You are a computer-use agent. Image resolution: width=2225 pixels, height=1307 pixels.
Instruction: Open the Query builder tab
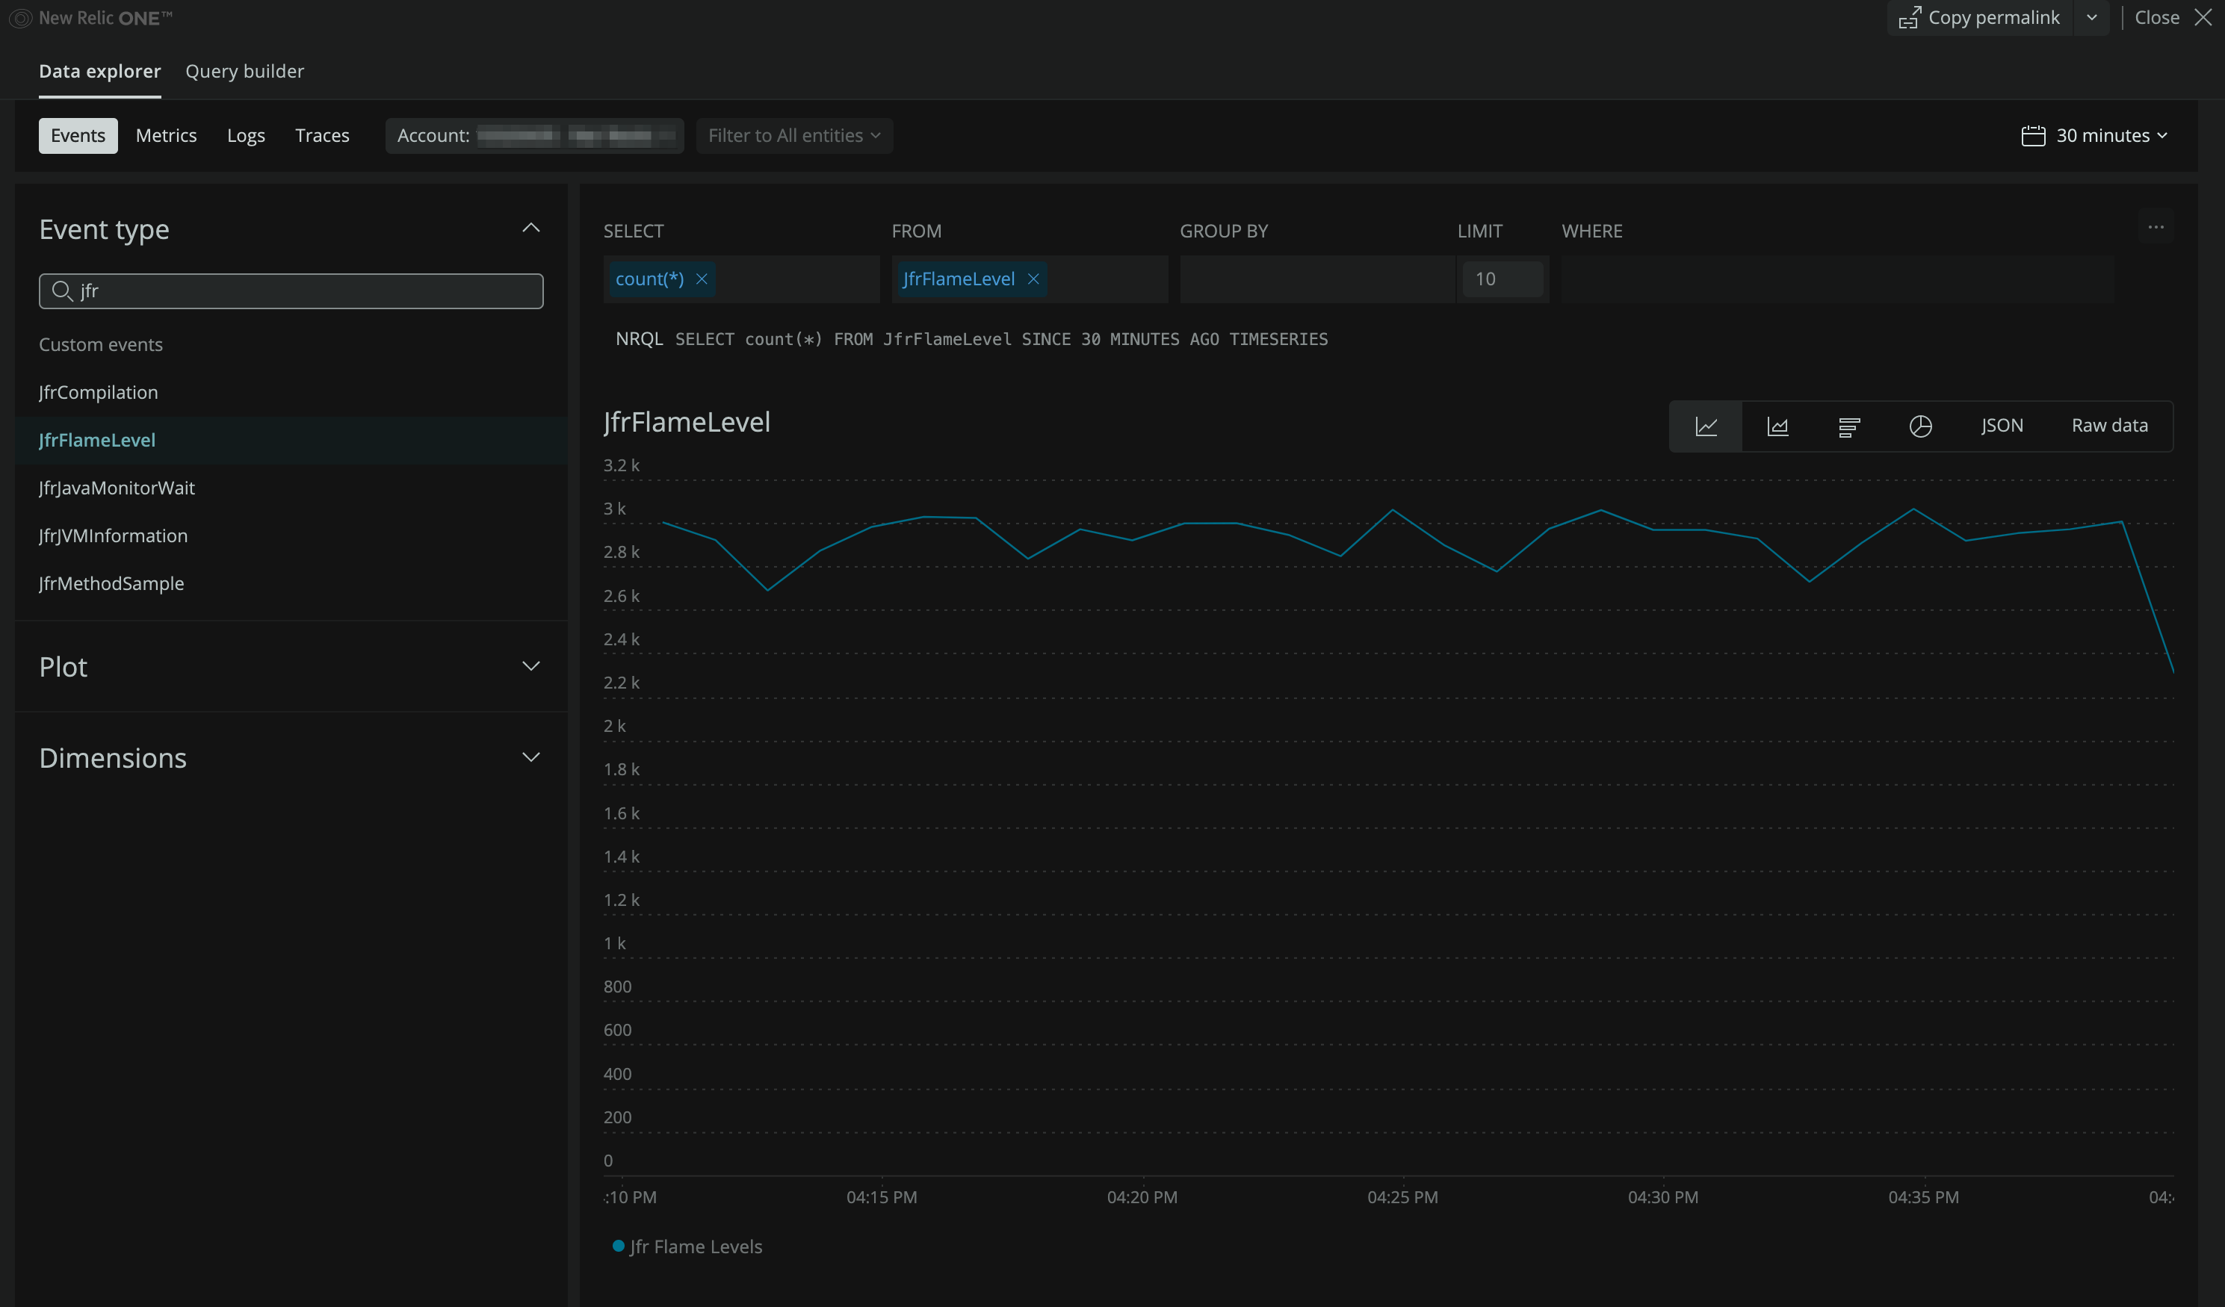244,72
